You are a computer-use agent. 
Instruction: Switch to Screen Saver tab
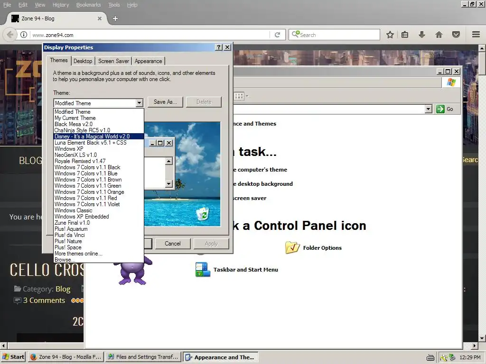[x=113, y=61]
